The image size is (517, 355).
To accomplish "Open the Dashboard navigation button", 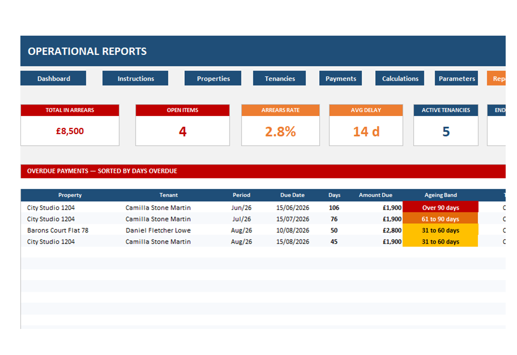I will pos(53,78).
